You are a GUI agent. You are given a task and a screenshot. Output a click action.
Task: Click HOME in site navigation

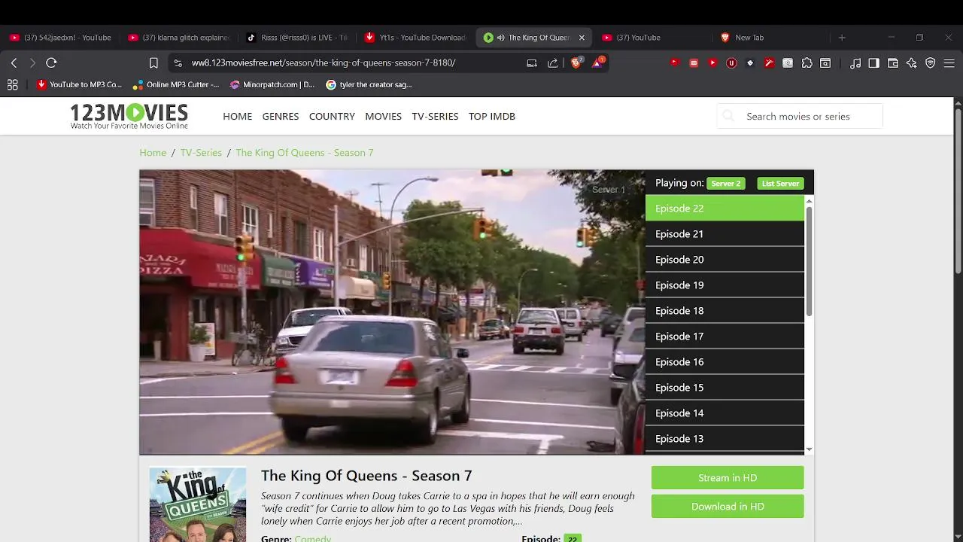[238, 116]
